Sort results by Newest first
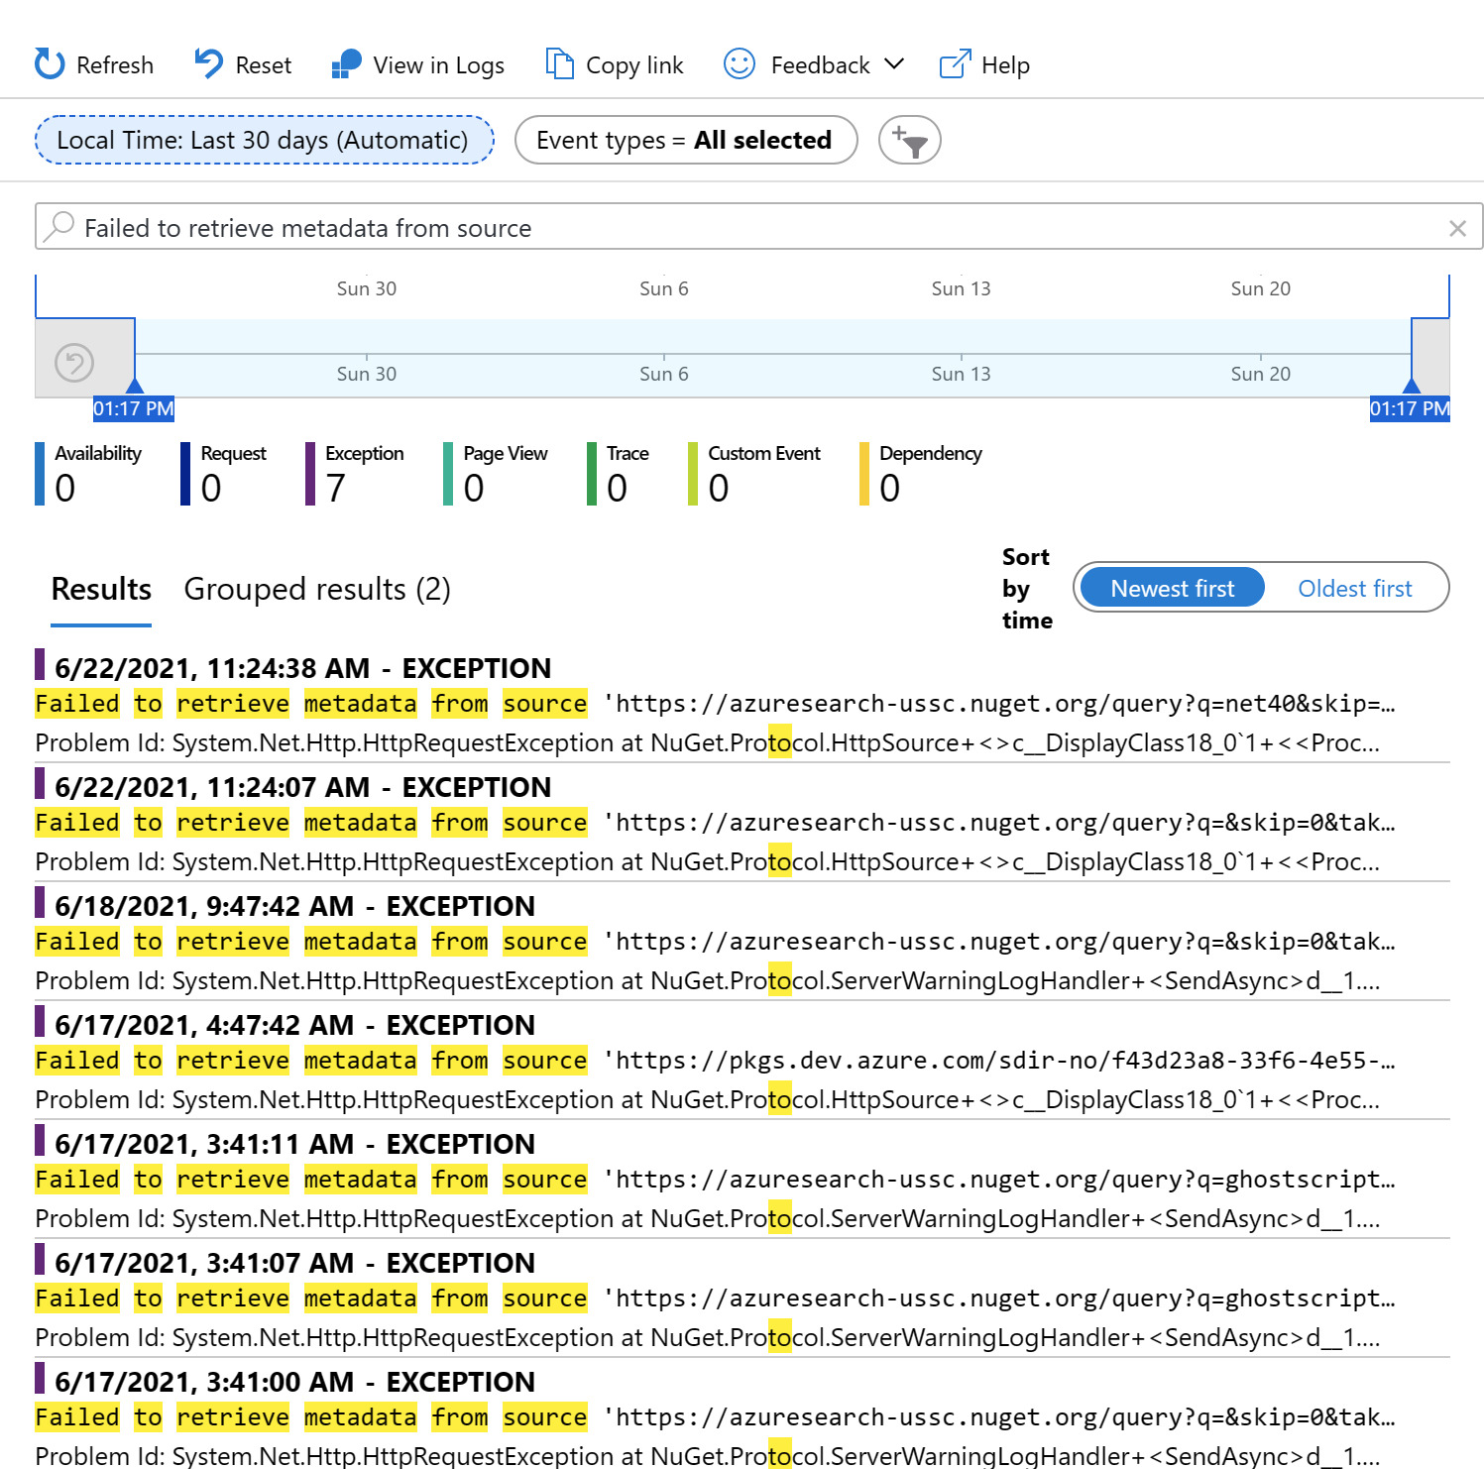The image size is (1484, 1469). pyautogui.click(x=1171, y=587)
